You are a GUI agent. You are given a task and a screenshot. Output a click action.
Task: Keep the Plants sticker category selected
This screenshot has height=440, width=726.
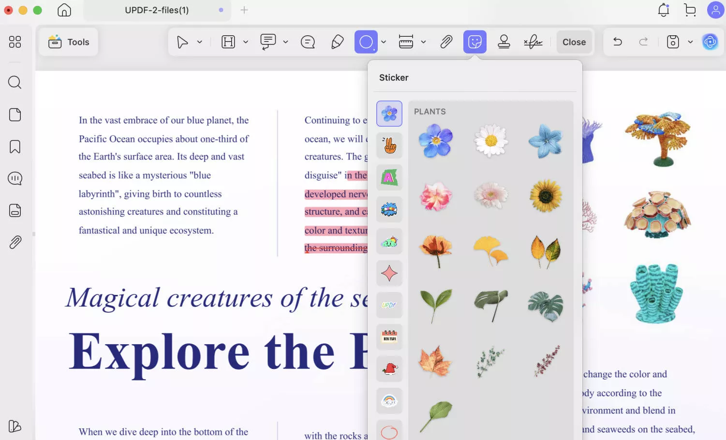pyautogui.click(x=389, y=114)
